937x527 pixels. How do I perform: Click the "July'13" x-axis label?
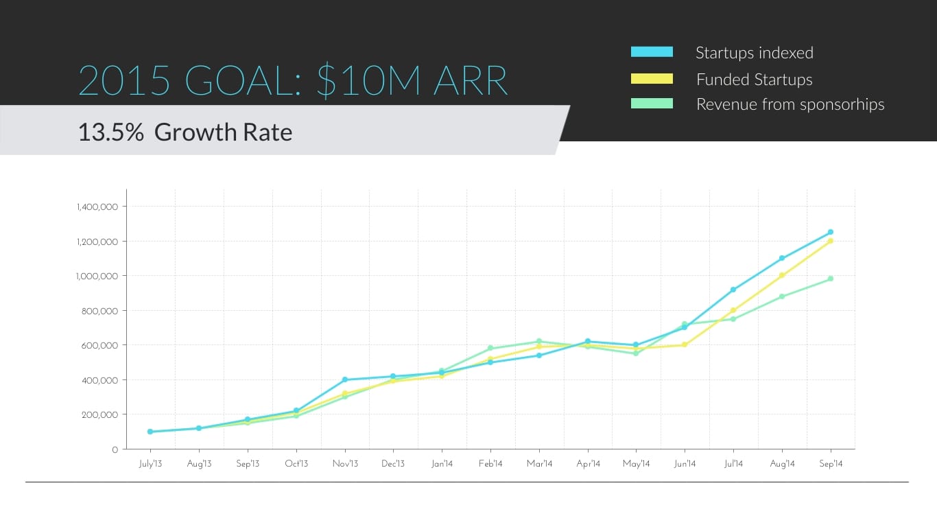click(150, 464)
